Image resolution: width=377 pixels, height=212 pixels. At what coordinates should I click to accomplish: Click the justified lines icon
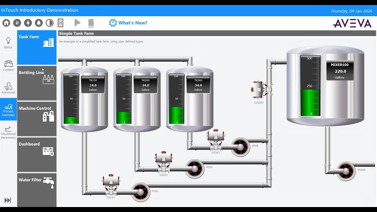point(91,23)
